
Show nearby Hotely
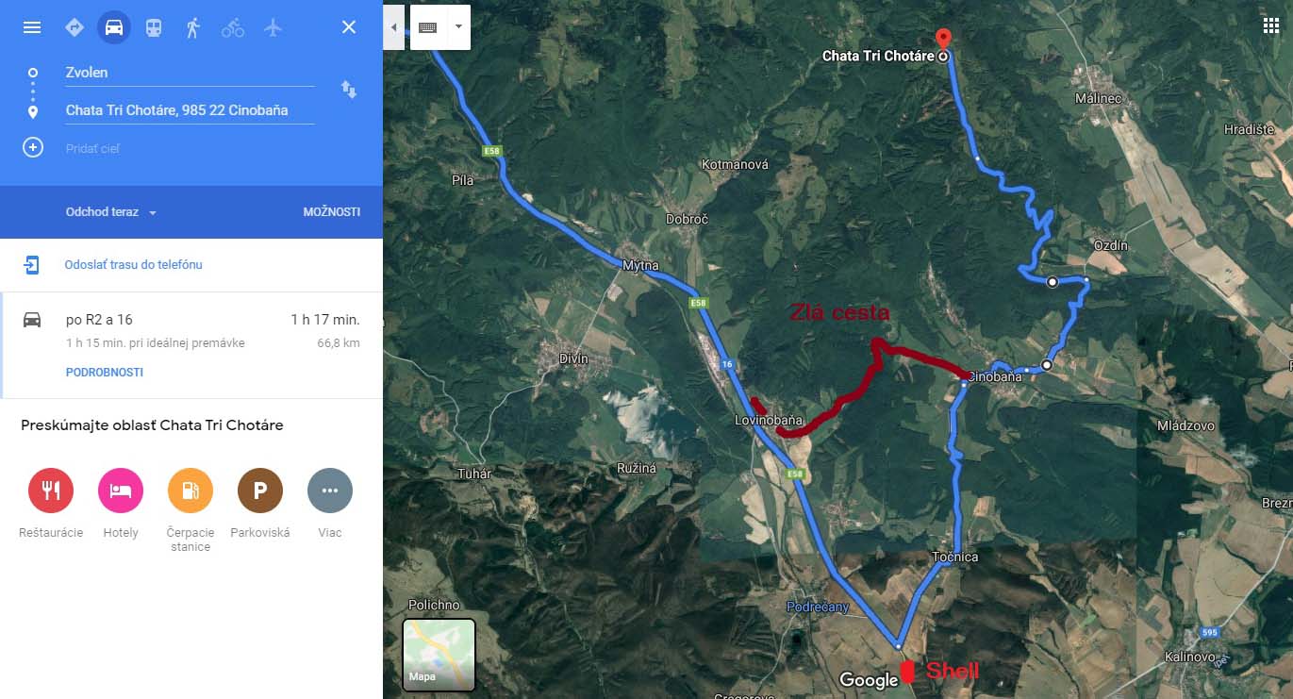coord(121,491)
